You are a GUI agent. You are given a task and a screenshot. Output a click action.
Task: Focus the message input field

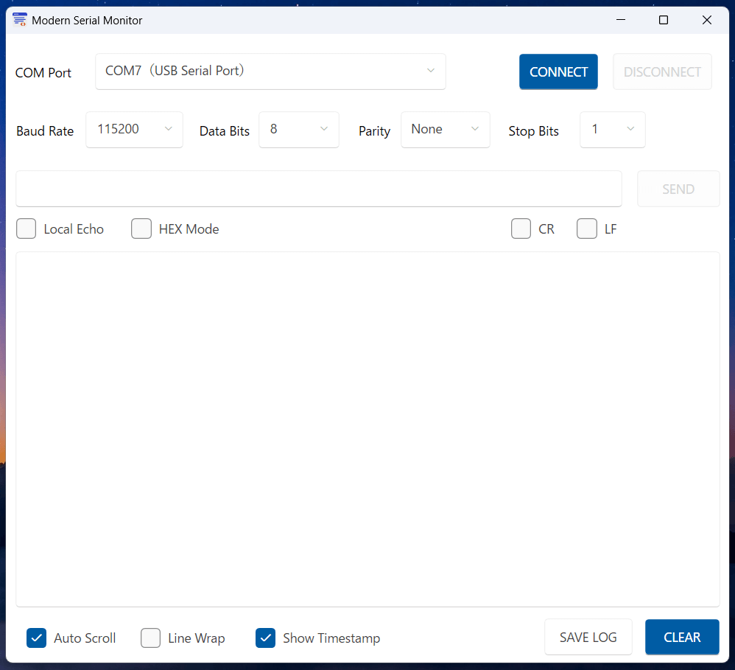319,189
